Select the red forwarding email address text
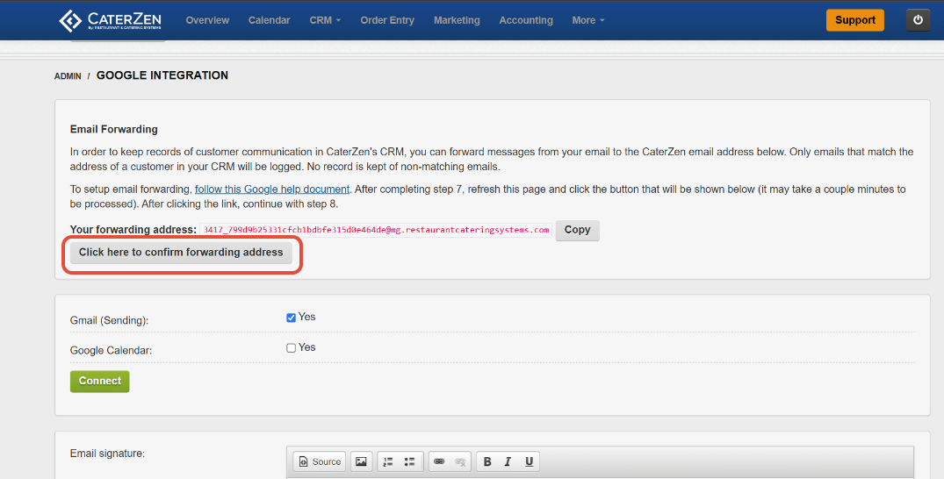 point(376,230)
